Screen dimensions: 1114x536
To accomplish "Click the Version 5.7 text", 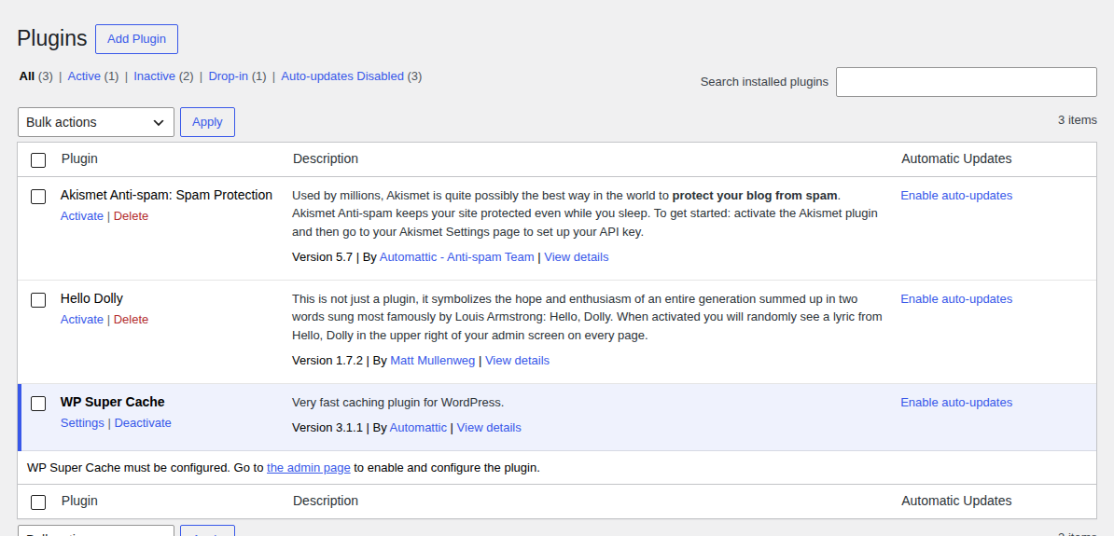I will [x=323, y=257].
